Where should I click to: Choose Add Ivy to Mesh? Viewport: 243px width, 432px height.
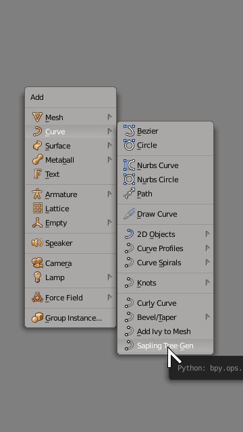[x=165, y=331]
